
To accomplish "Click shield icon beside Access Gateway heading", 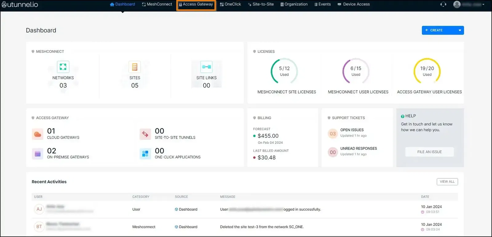I will (33, 118).
